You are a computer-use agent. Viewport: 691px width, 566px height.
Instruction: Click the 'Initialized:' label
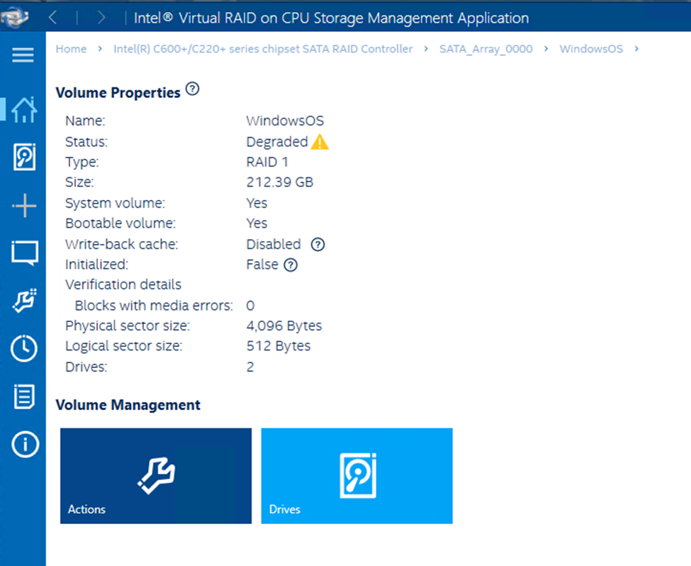coord(96,265)
